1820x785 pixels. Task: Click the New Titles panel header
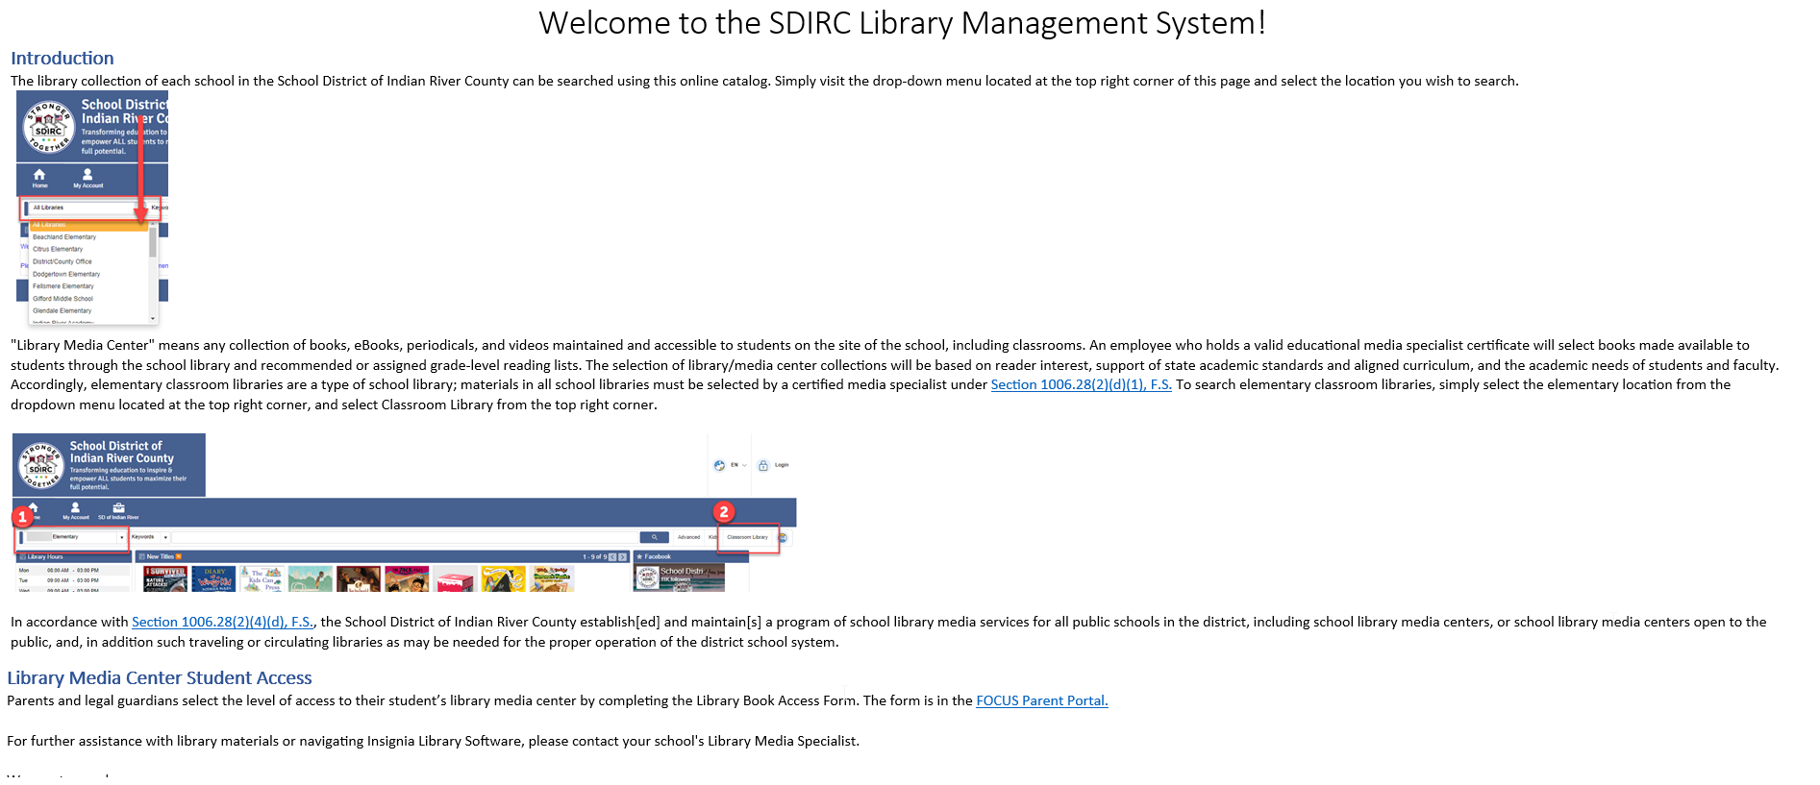point(384,556)
